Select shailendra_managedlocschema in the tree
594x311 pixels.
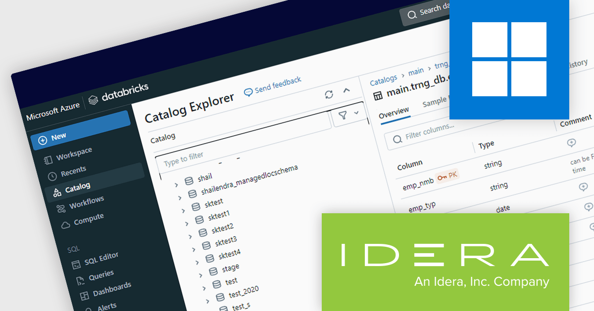click(250, 180)
